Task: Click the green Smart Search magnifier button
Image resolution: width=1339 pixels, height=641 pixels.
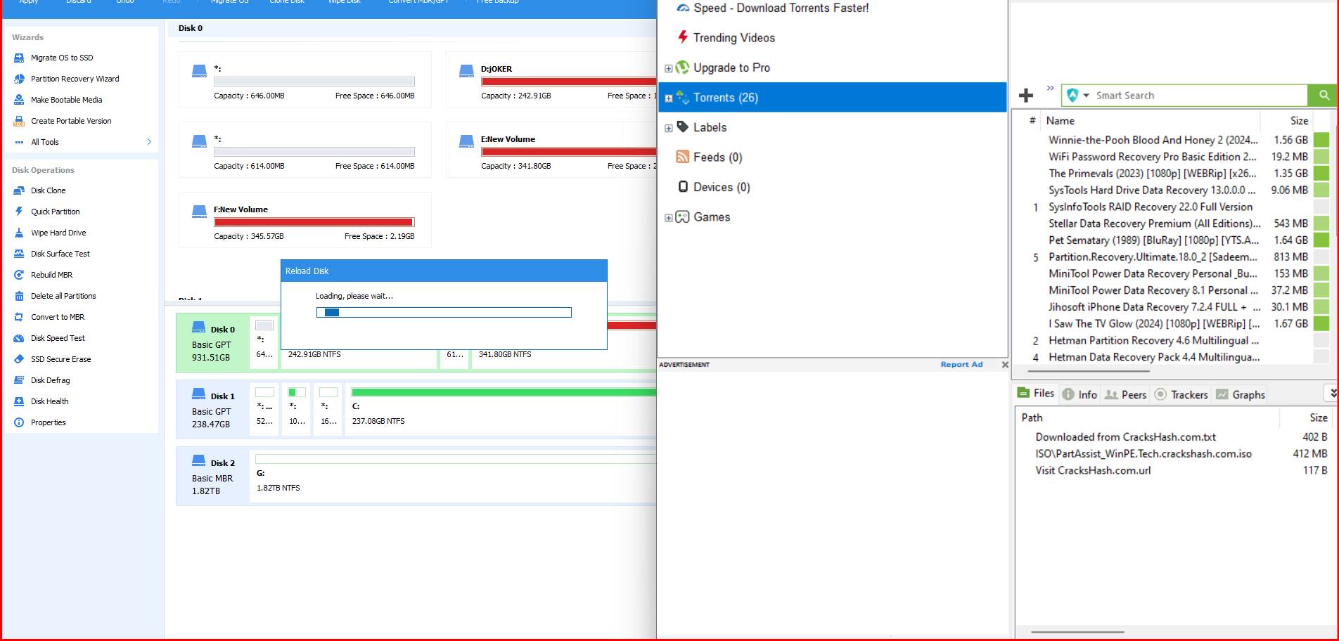Action: 1324,95
